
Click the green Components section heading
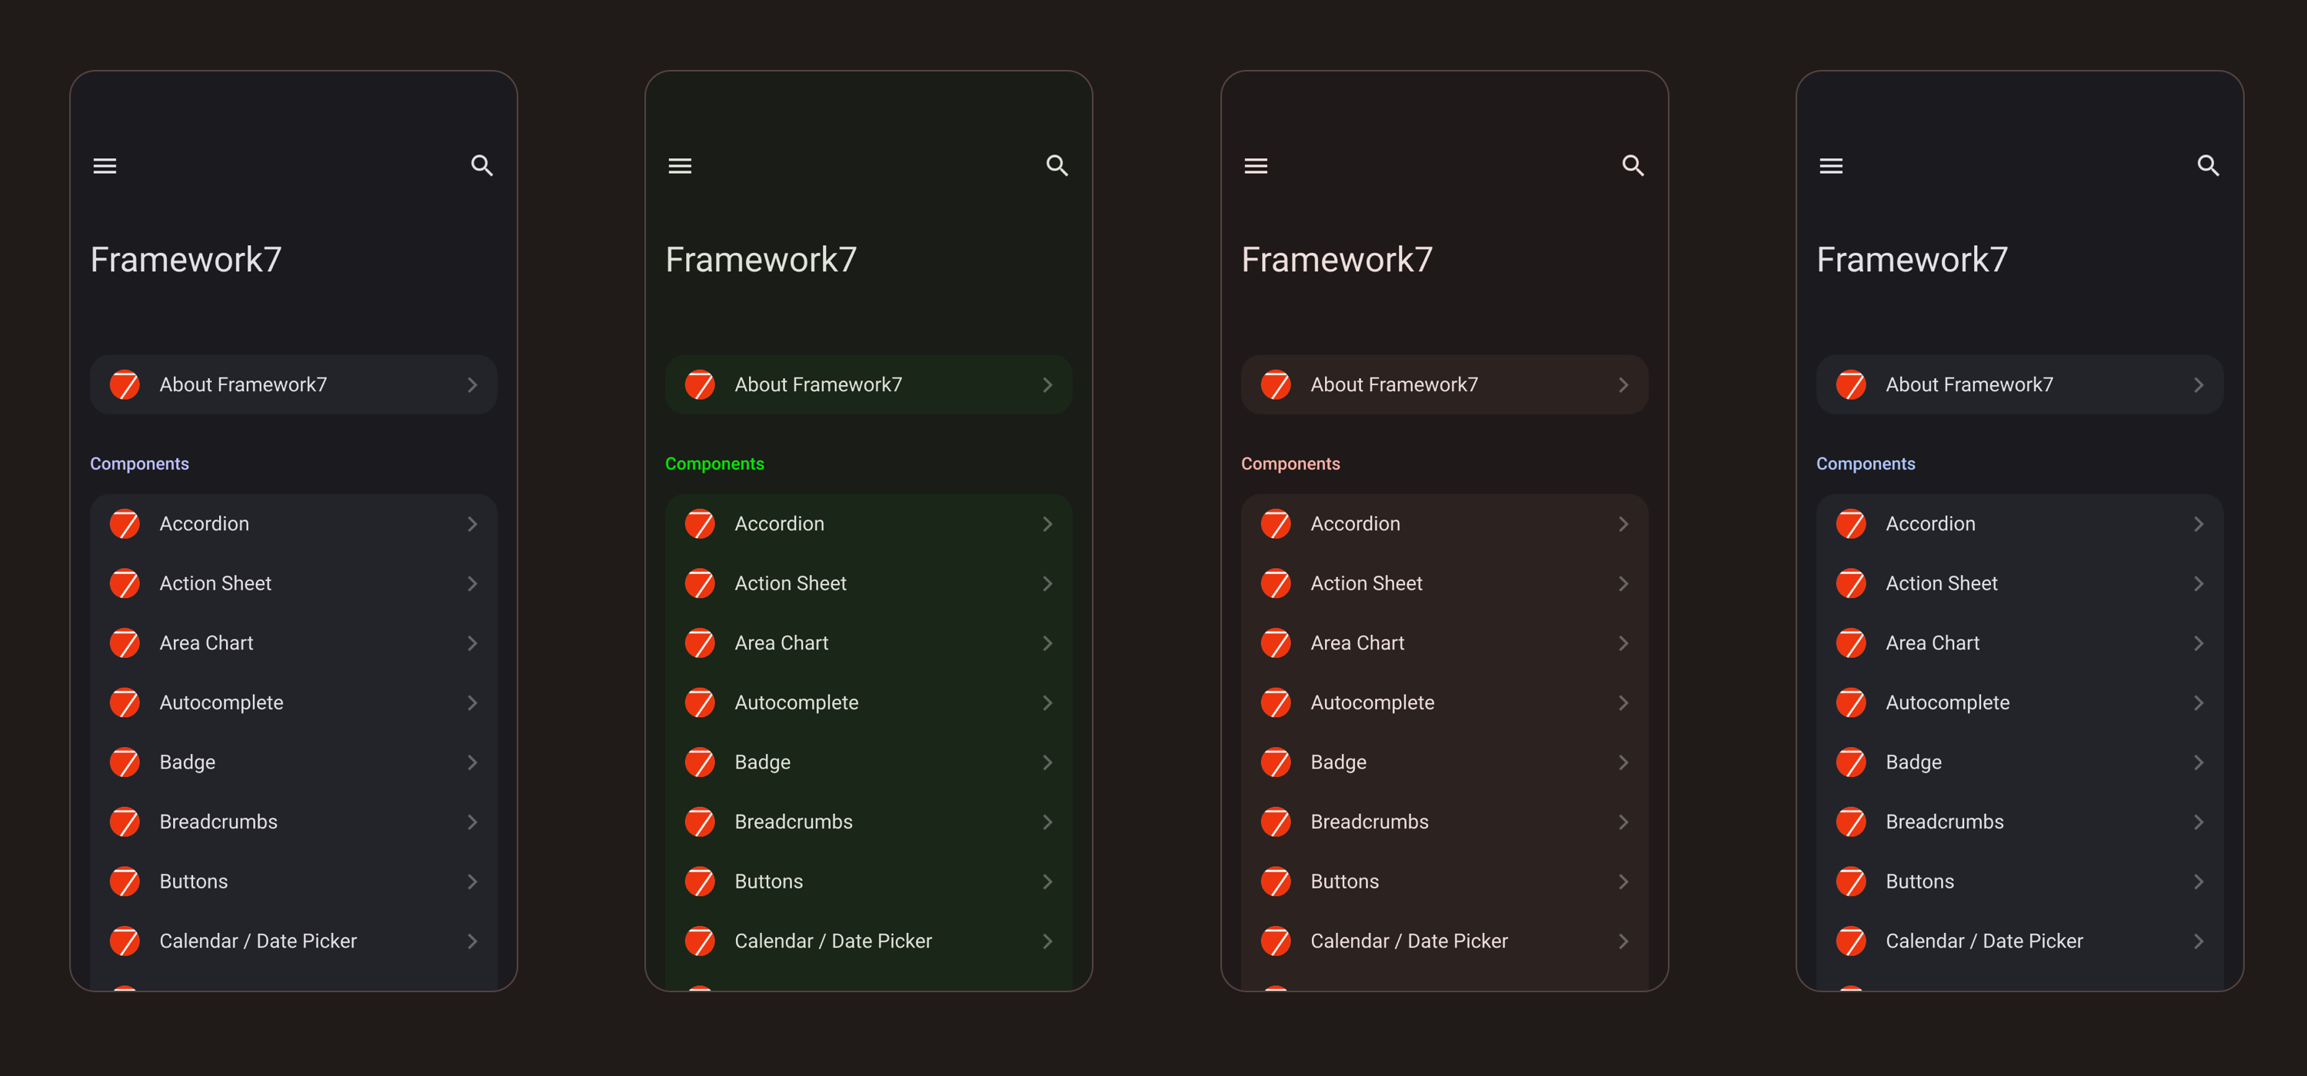click(x=714, y=463)
